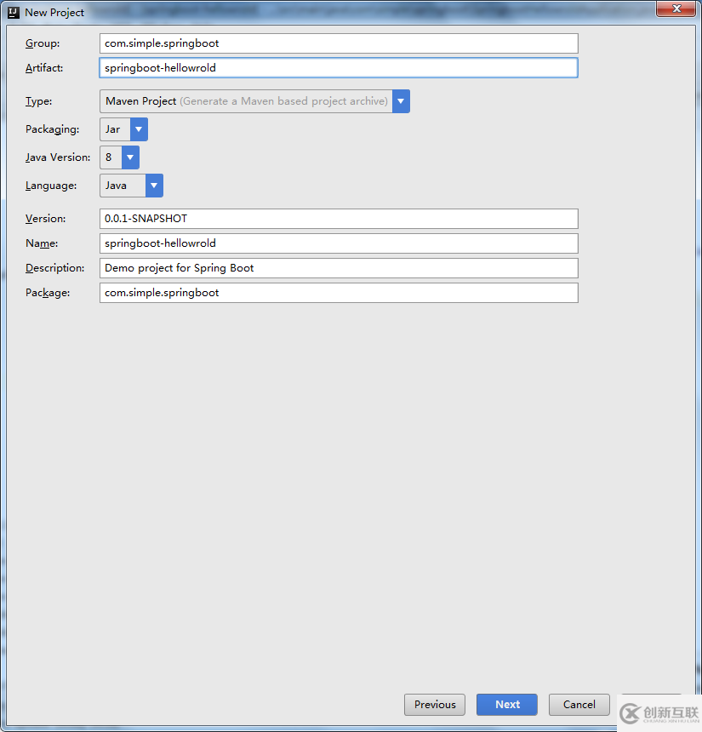702x732 pixels.
Task: Click the Version label
Action: point(45,219)
